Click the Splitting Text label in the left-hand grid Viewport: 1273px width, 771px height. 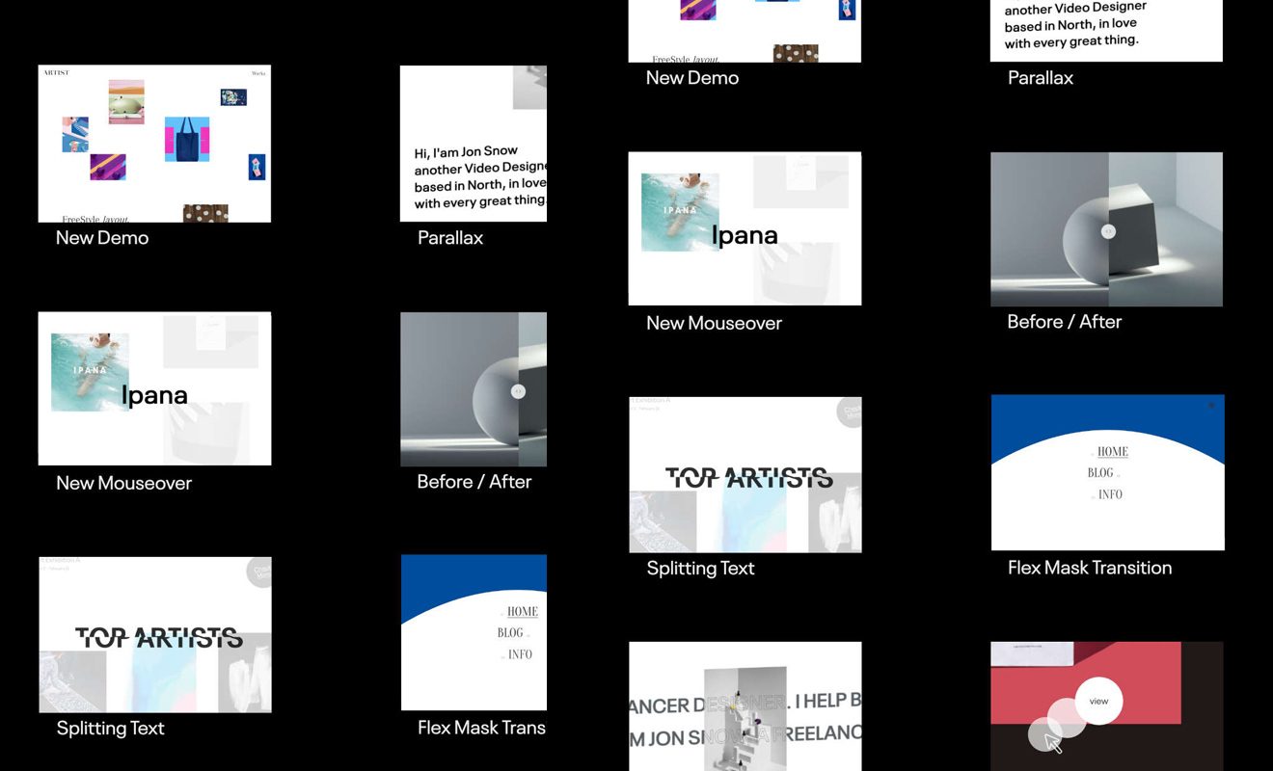111,729
